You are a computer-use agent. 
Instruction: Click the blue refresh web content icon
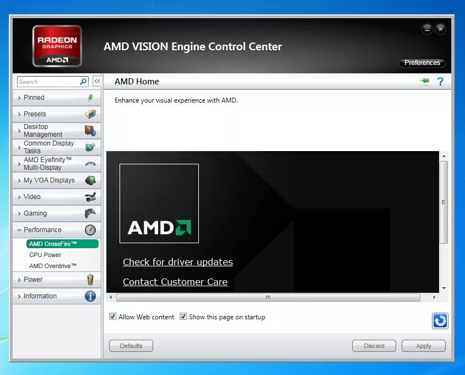click(x=440, y=320)
